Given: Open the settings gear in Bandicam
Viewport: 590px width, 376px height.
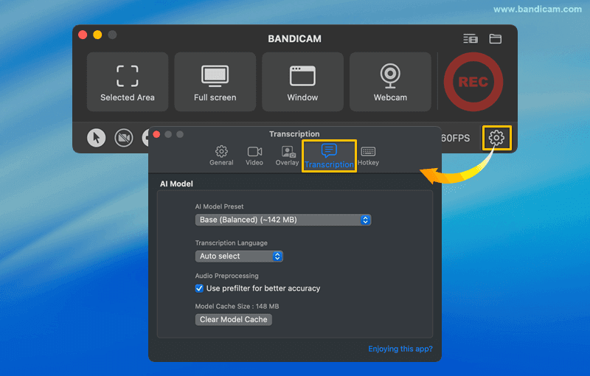Looking at the screenshot, I should 496,138.
